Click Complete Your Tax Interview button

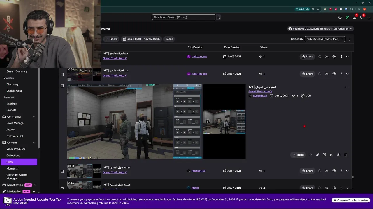(x=351, y=200)
